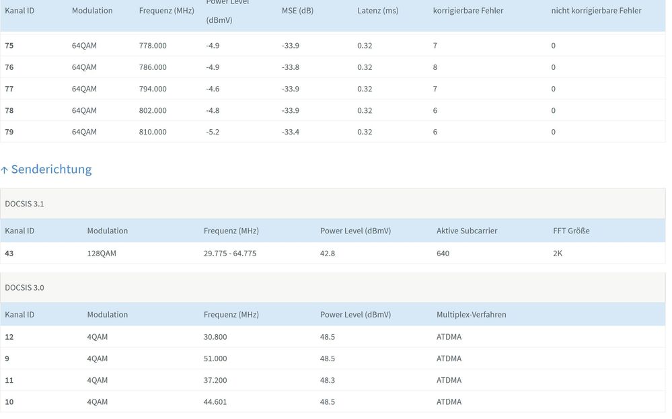Click channel ID 43 in DOCSIS 3.1 table

pyautogui.click(x=9, y=254)
